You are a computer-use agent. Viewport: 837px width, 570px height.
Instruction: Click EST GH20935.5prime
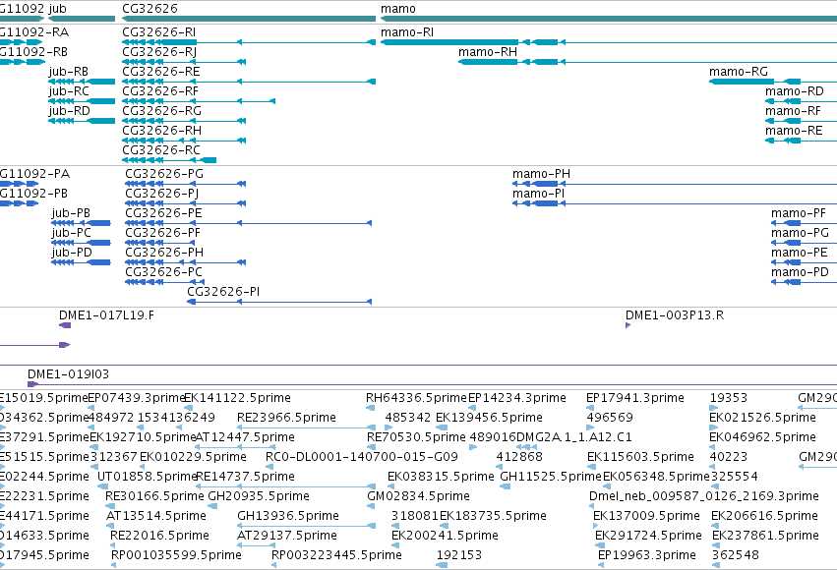[x=259, y=496]
